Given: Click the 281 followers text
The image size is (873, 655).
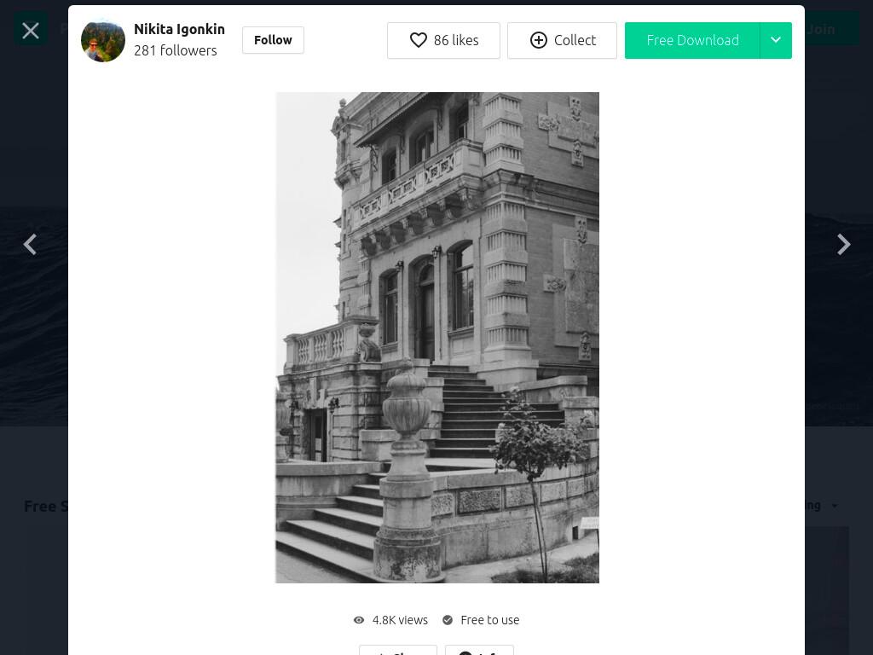Looking at the screenshot, I should 176,50.
